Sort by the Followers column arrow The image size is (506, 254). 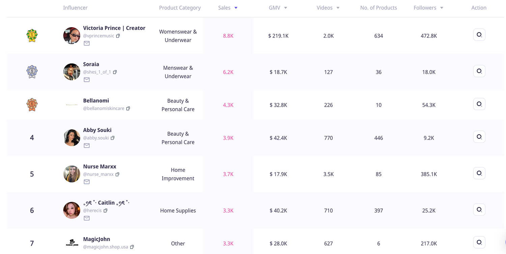(x=442, y=8)
